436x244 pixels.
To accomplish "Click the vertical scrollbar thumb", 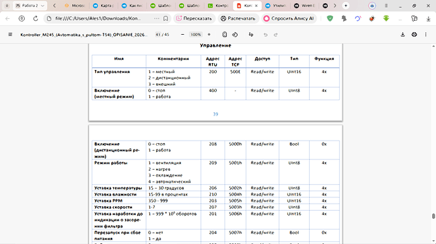I will [433, 216].
